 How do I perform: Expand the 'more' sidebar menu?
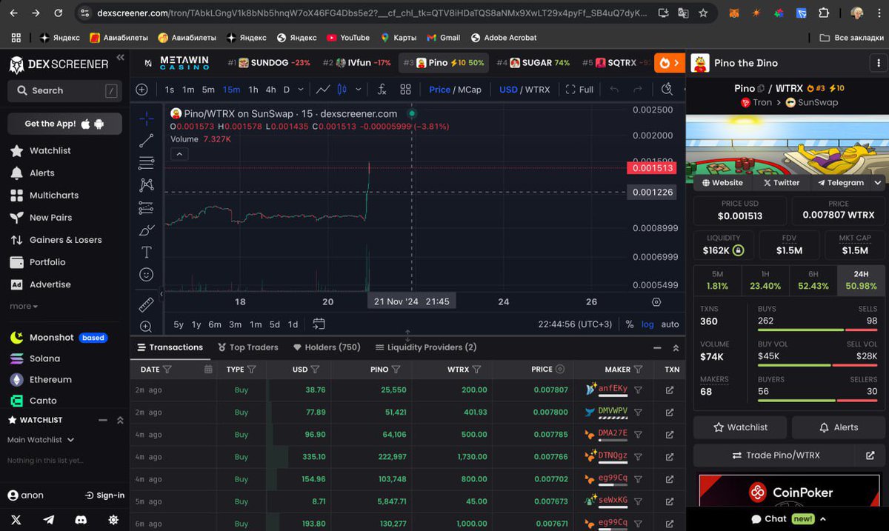(x=24, y=306)
